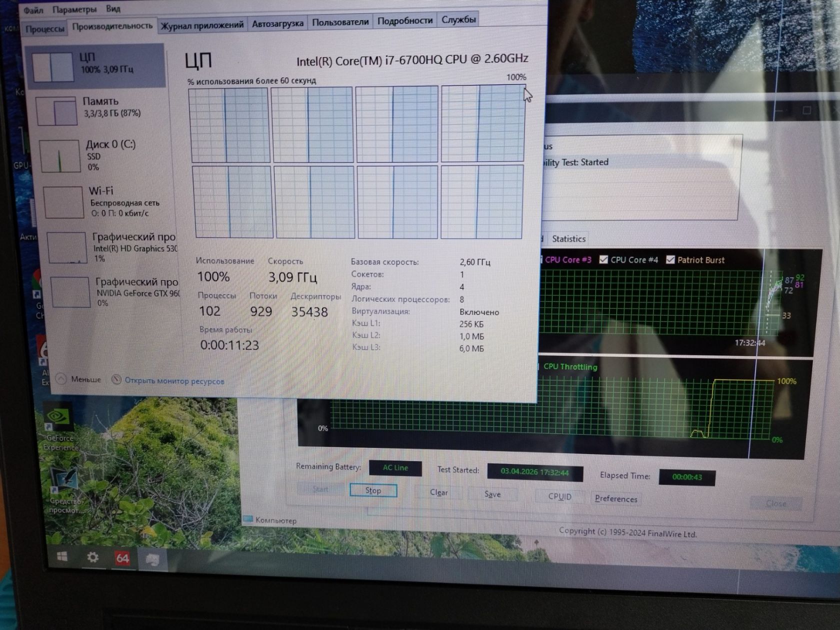Select NVIDIA GeForce GTX GPU entry
Screen dimensions: 840x630
coord(115,291)
